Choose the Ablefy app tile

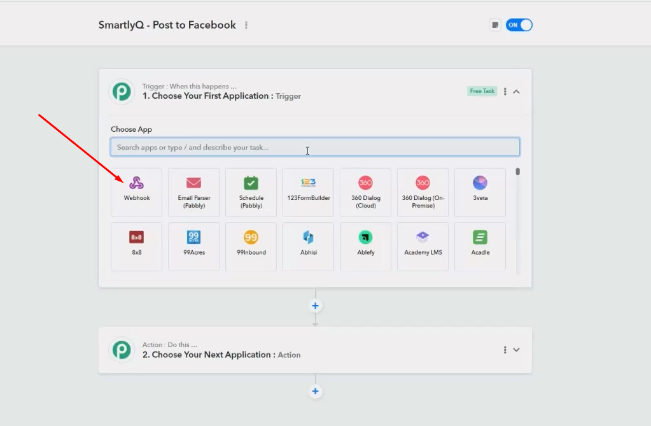click(366, 246)
